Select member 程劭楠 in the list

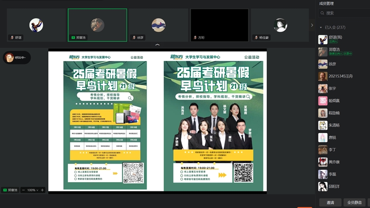click(344, 113)
